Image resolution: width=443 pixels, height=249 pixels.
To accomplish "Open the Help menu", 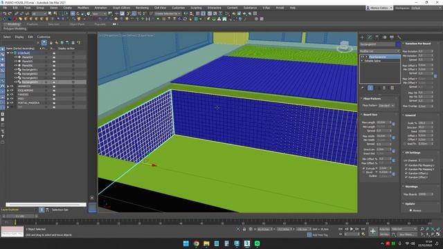I will (292, 8).
